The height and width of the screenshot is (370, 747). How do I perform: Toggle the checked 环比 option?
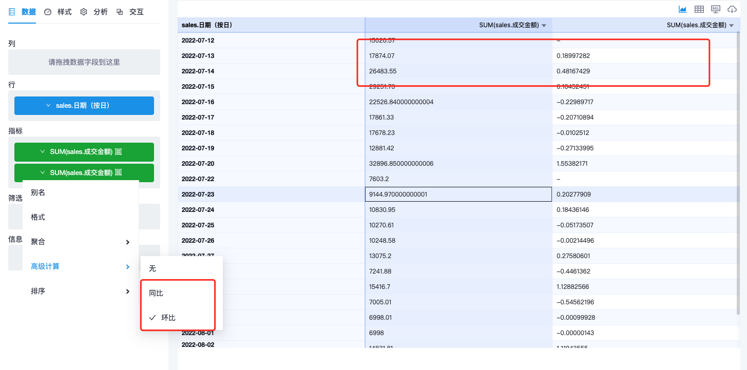pyautogui.click(x=182, y=318)
